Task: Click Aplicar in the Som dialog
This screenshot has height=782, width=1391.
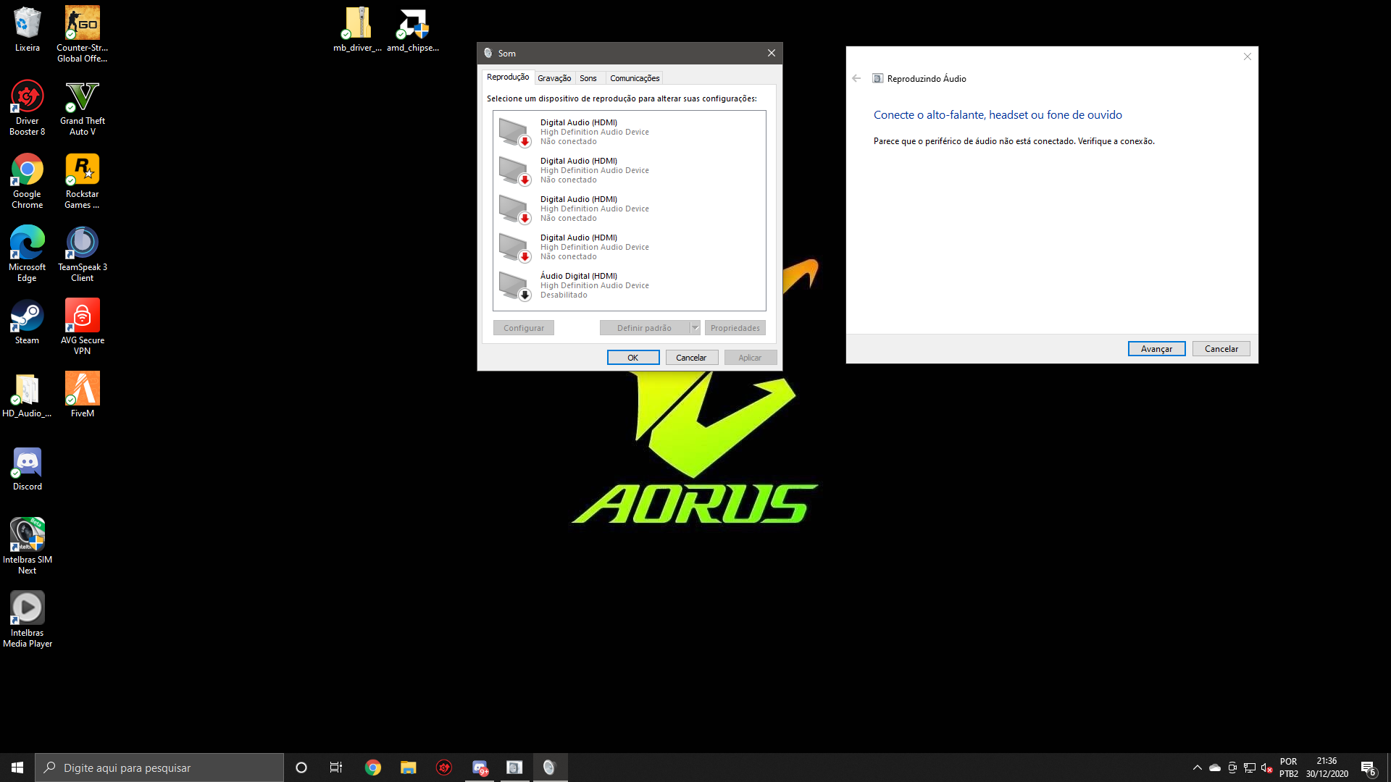Action: tap(750, 358)
